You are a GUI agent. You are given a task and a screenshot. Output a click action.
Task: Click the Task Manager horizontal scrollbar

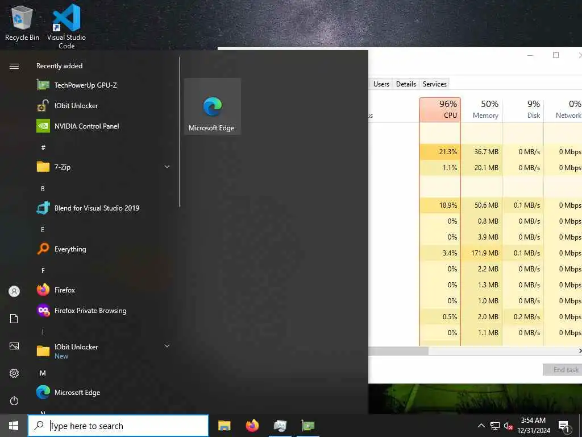(x=398, y=351)
